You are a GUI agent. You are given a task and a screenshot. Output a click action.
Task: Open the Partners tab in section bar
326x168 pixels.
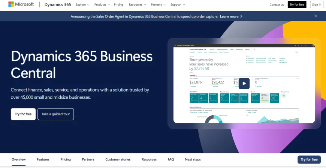pos(88,159)
